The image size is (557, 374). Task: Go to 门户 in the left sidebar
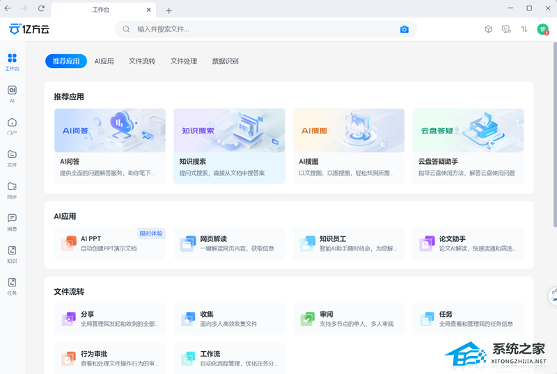12,126
